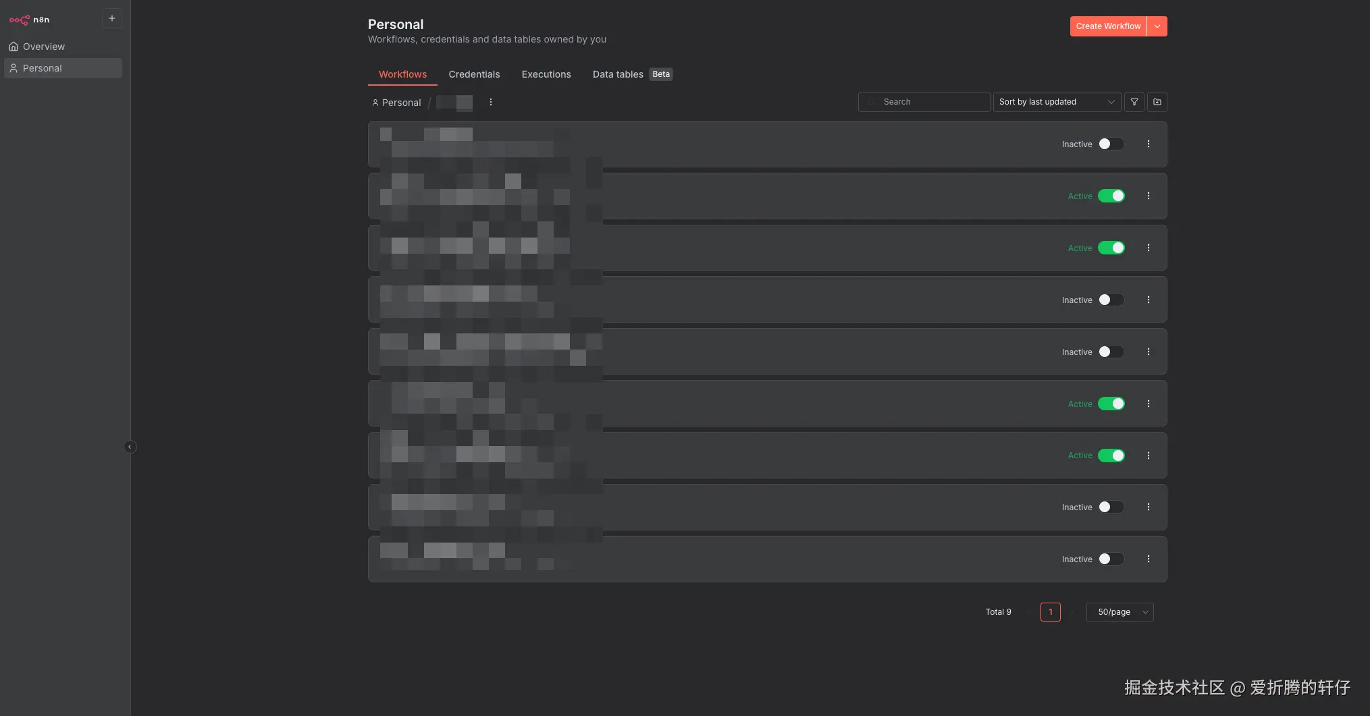Select page 1 in pagination

click(x=1051, y=612)
